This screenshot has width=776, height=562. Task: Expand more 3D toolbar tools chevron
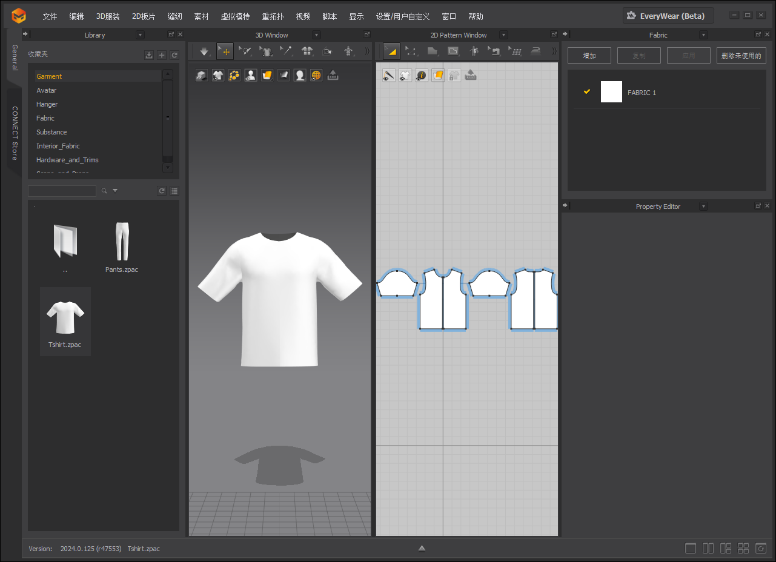(x=366, y=51)
